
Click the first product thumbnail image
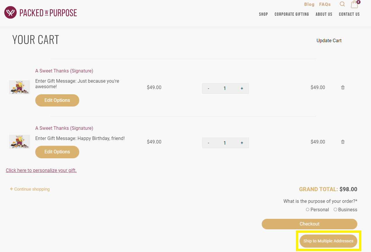(x=19, y=87)
